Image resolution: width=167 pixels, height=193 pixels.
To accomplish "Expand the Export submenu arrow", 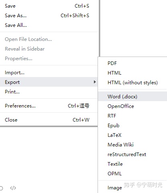I will (95, 82).
